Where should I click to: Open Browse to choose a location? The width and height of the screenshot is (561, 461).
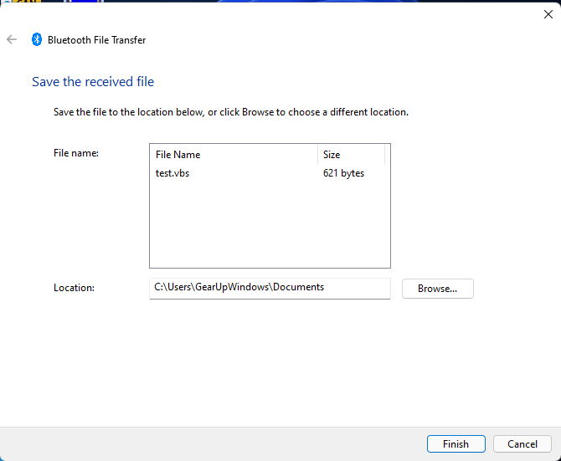[438, 289]
